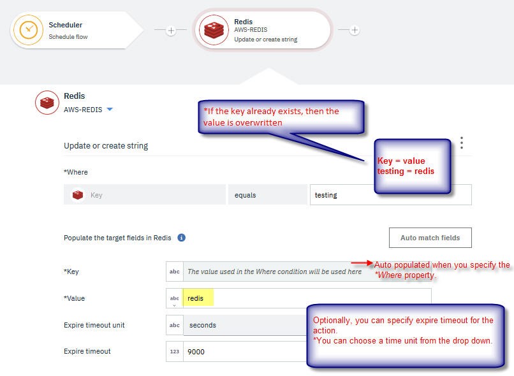Select the Scheduler flow node
Viewport: 514px width, 376px height.
click(76, 30)
